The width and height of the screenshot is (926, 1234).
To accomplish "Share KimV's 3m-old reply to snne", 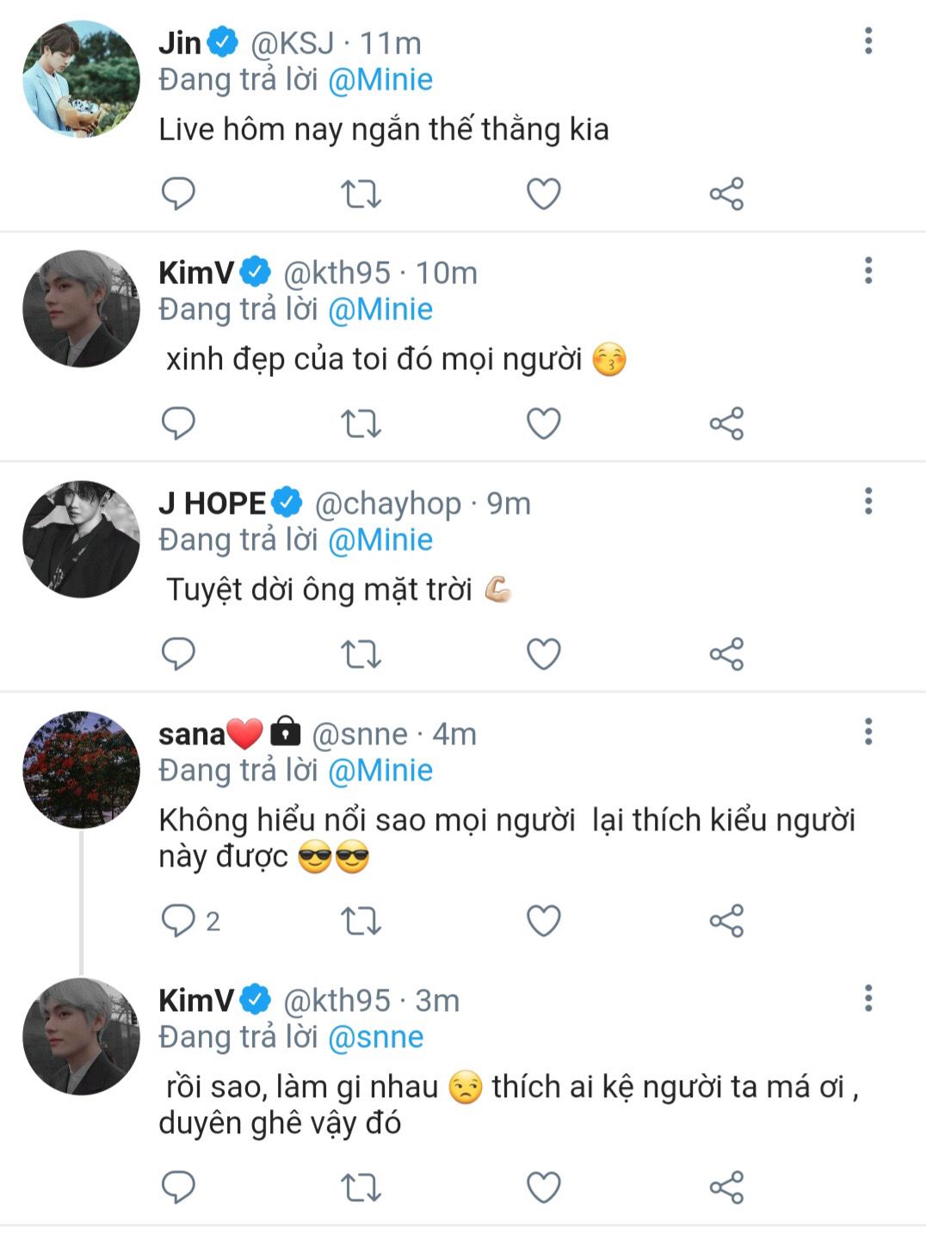I will (x=726, y=1188).
